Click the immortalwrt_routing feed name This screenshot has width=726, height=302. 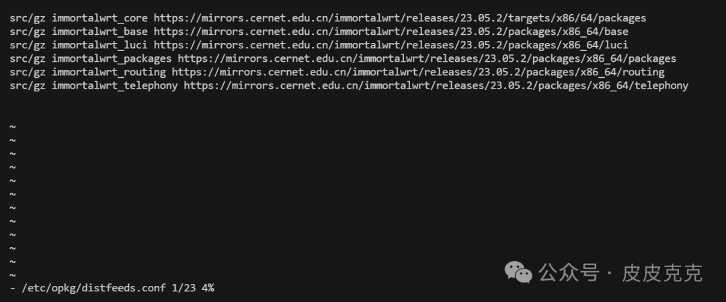[x=108, y=72]
